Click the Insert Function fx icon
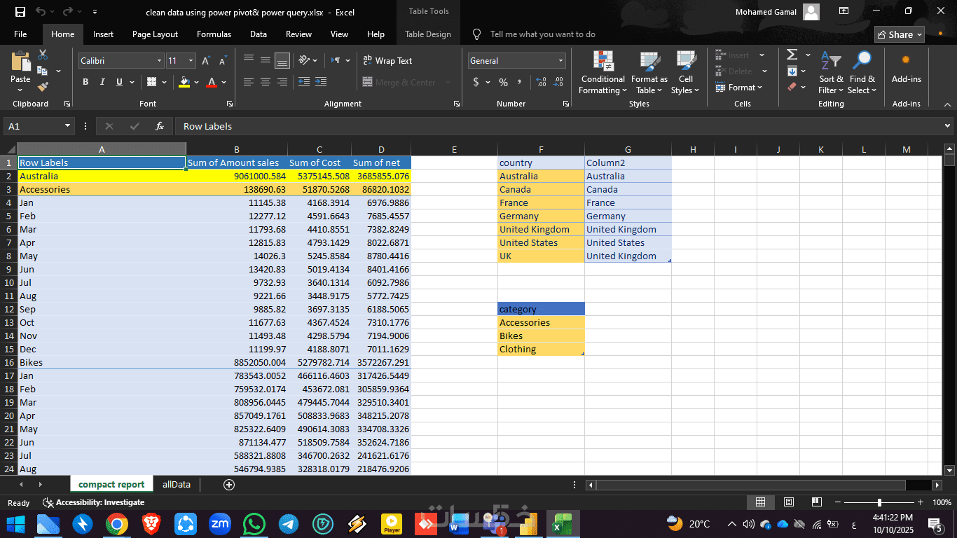Screen dimensions: 957x538 tap(160, 126)
